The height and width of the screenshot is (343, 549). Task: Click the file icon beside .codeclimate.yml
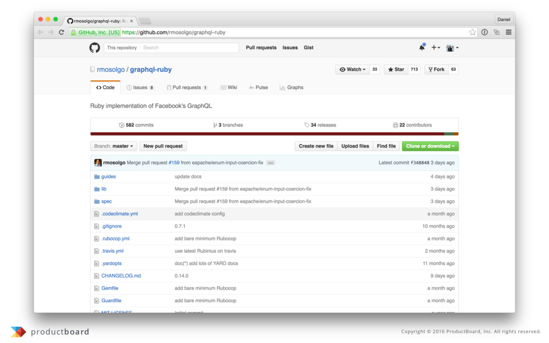(97, 214)
